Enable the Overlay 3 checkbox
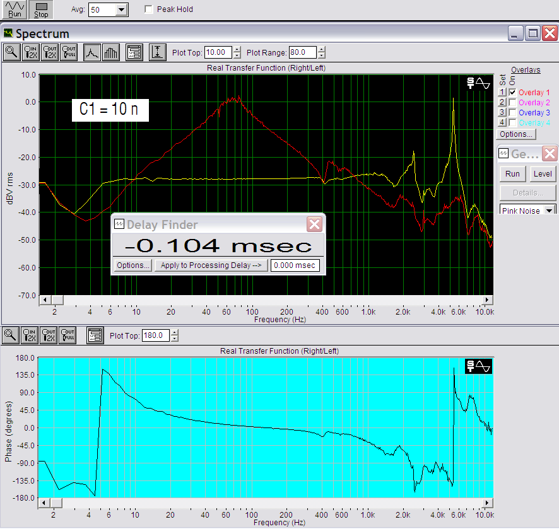 [512, 112]
